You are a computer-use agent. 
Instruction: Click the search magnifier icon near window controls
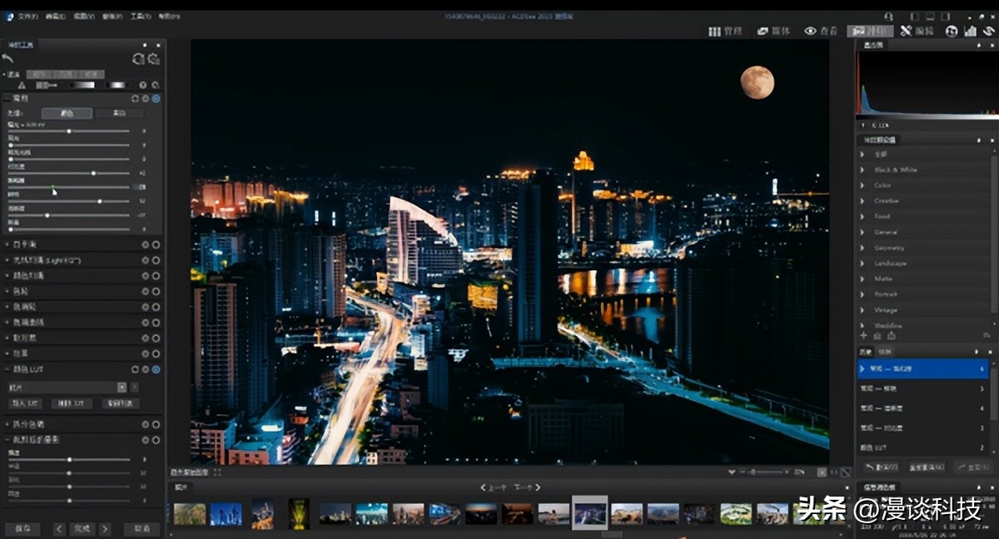point(889,16)
